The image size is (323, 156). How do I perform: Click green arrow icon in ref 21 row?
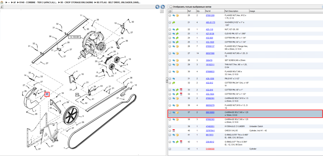point(174,23)
